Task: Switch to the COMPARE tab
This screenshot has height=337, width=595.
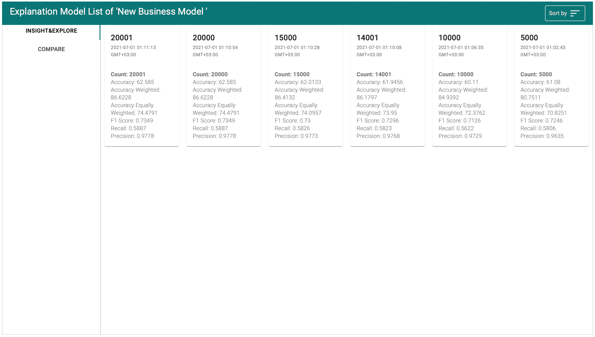Action: pyautogui.click(x=51, y=49)
